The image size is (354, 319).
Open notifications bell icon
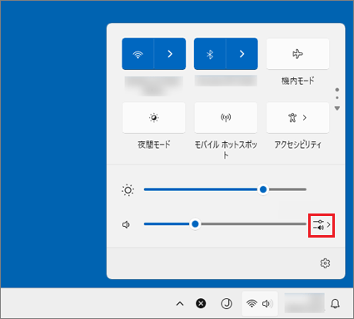pos(335,304)
